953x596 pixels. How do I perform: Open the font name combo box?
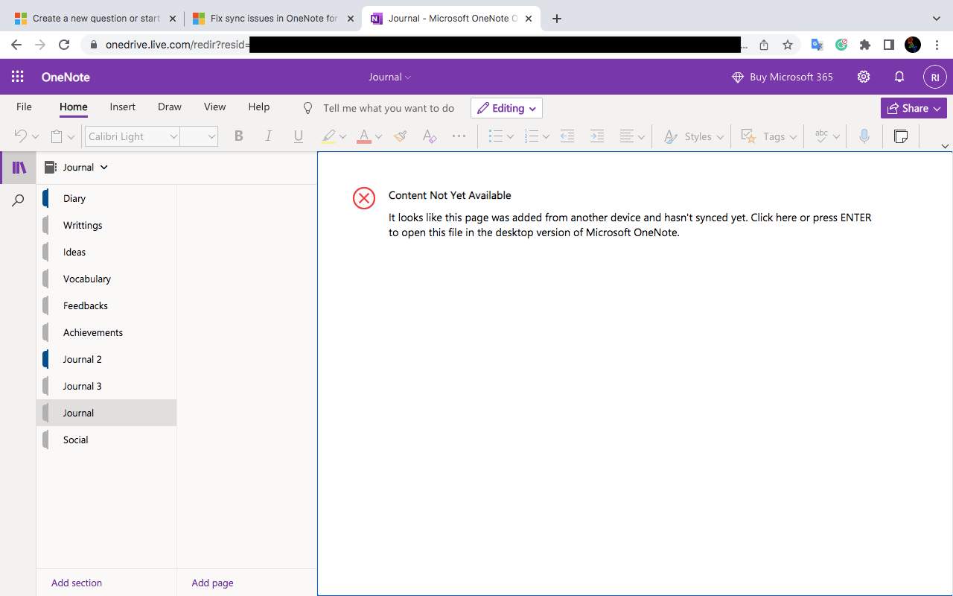pyautogui.click(x=133, y=136)
